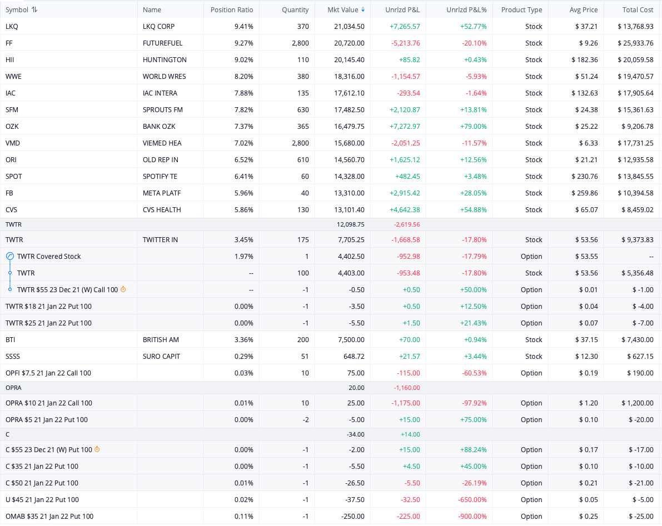The image size is (662, 526).
Task: Collapse the OPRA group header row
Action: [331, 388]
